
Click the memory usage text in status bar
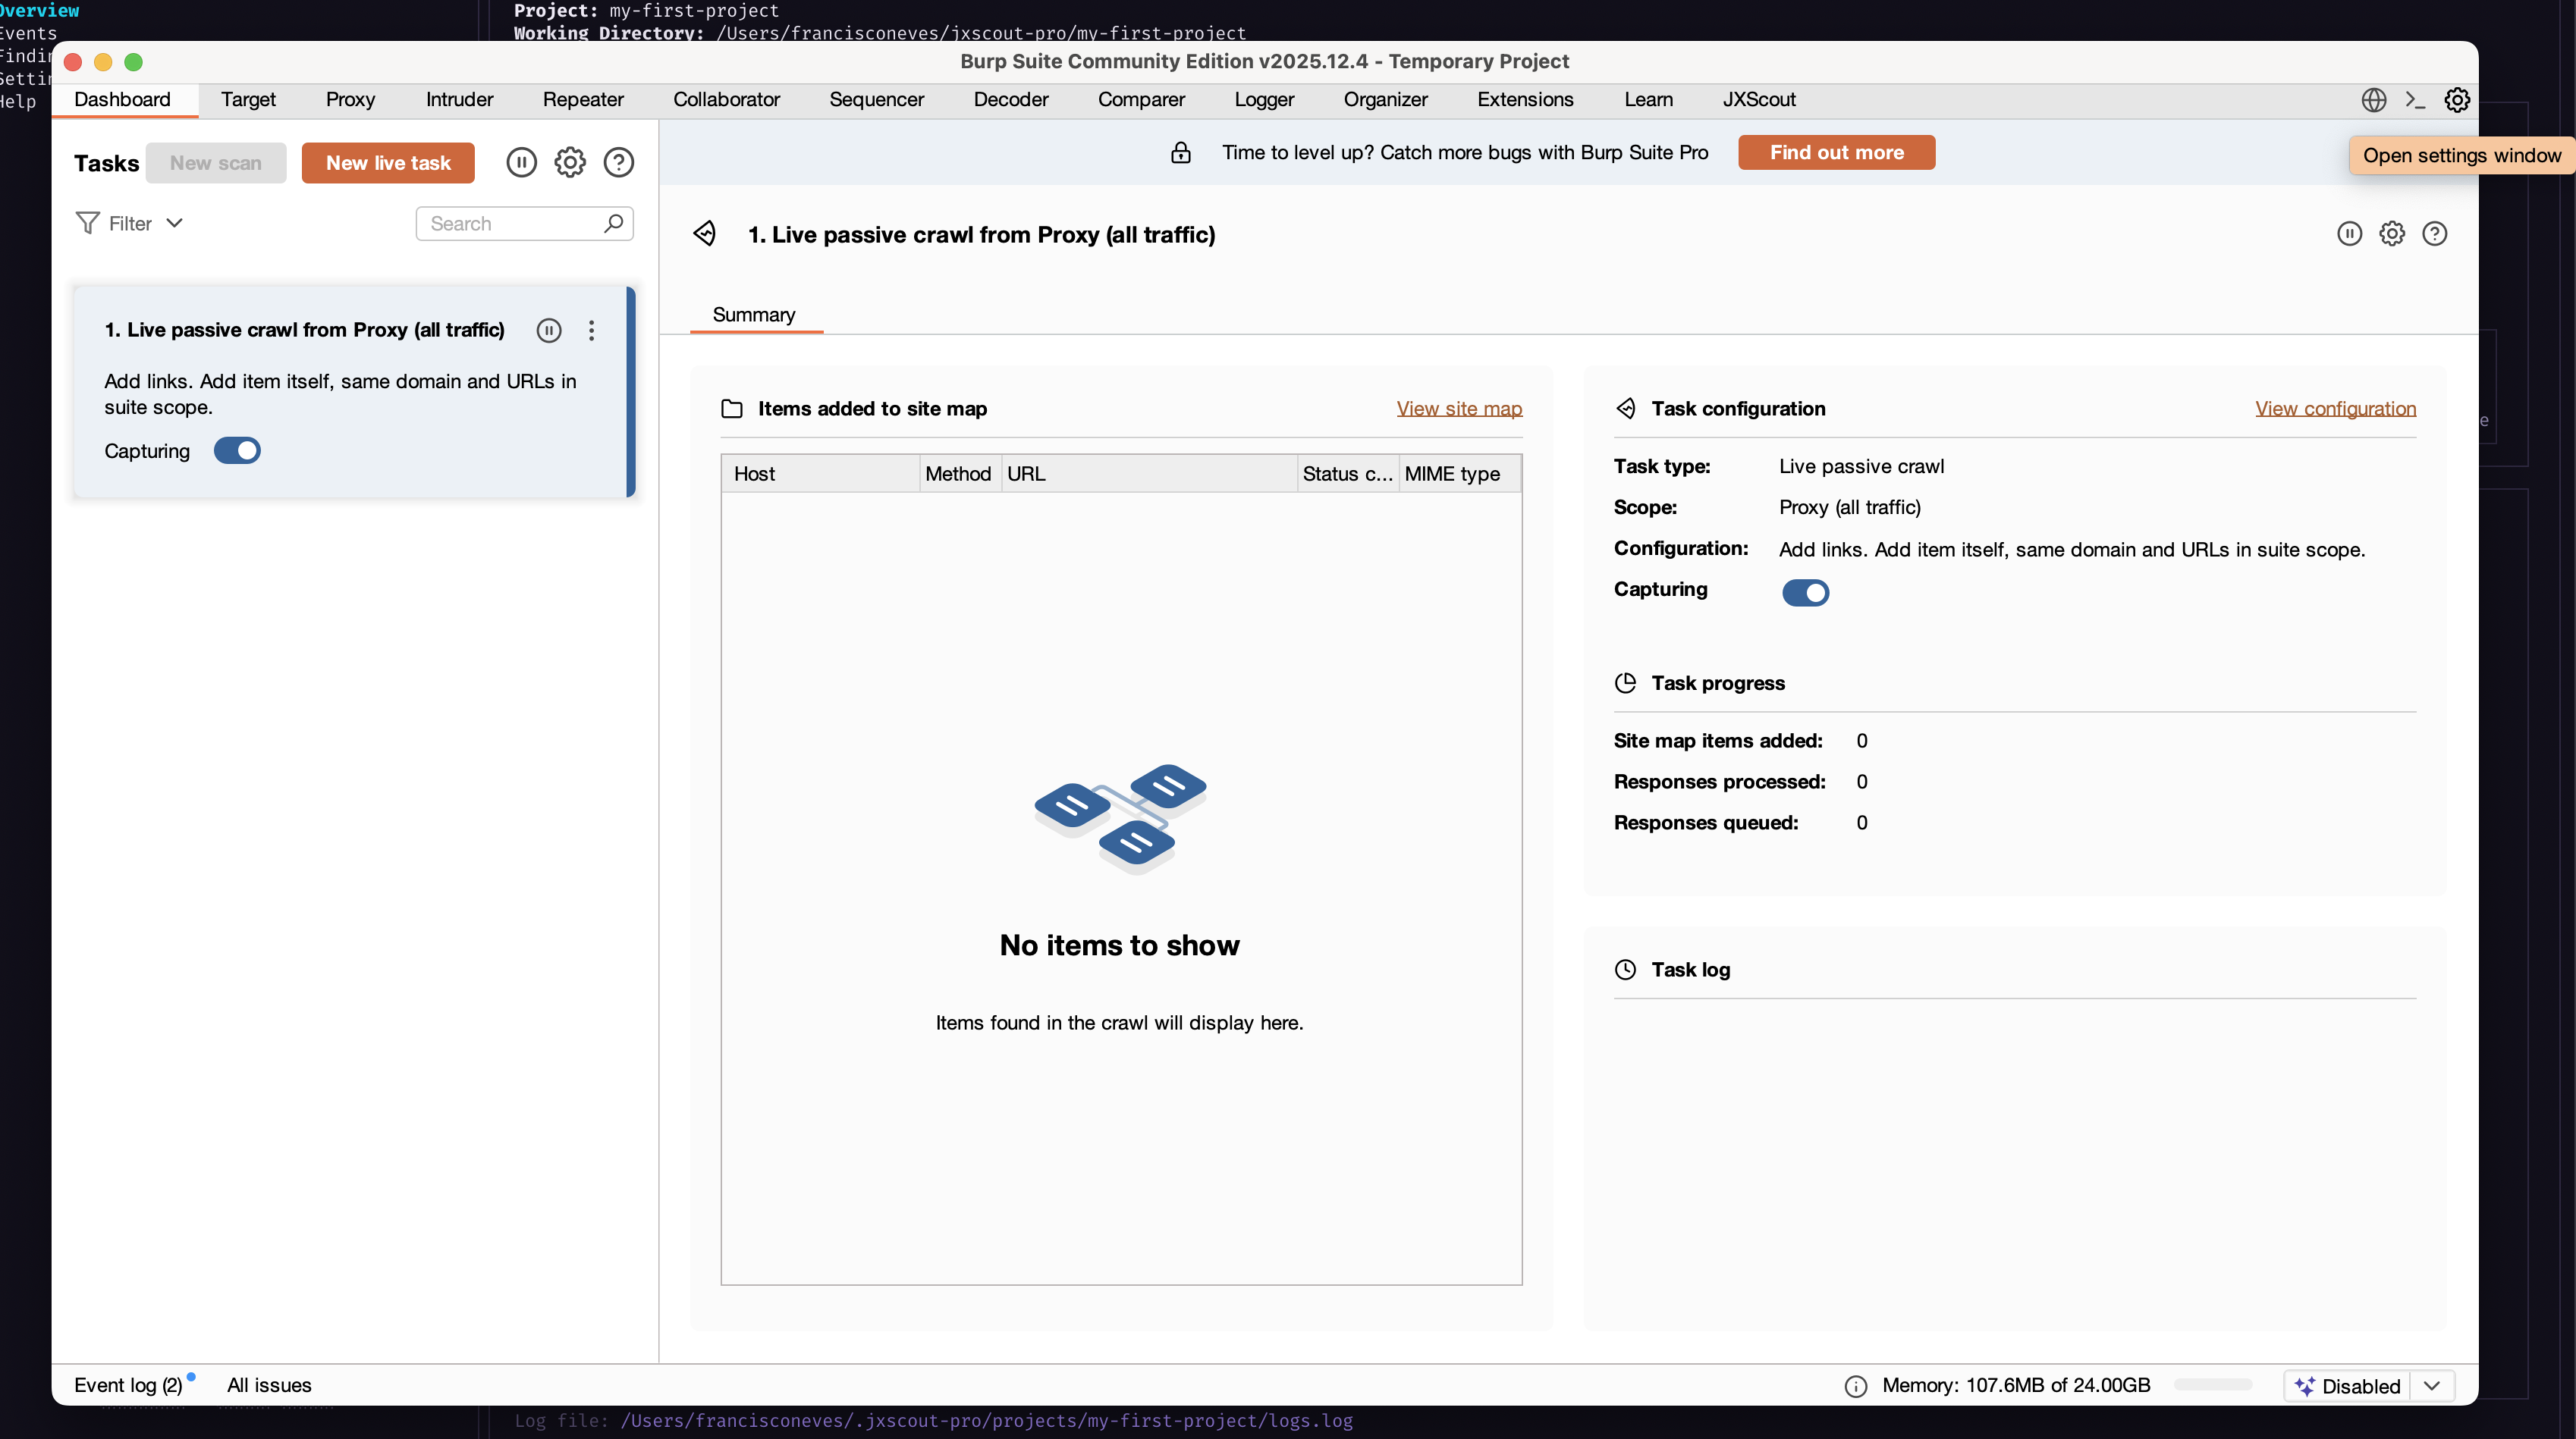pos(2016,1386)
